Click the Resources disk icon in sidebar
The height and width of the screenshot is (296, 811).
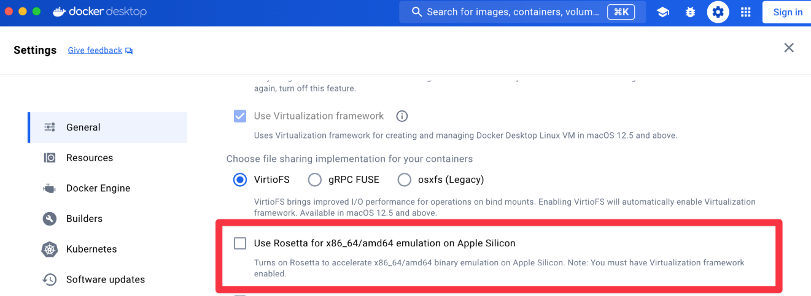(x=50, y=157)
